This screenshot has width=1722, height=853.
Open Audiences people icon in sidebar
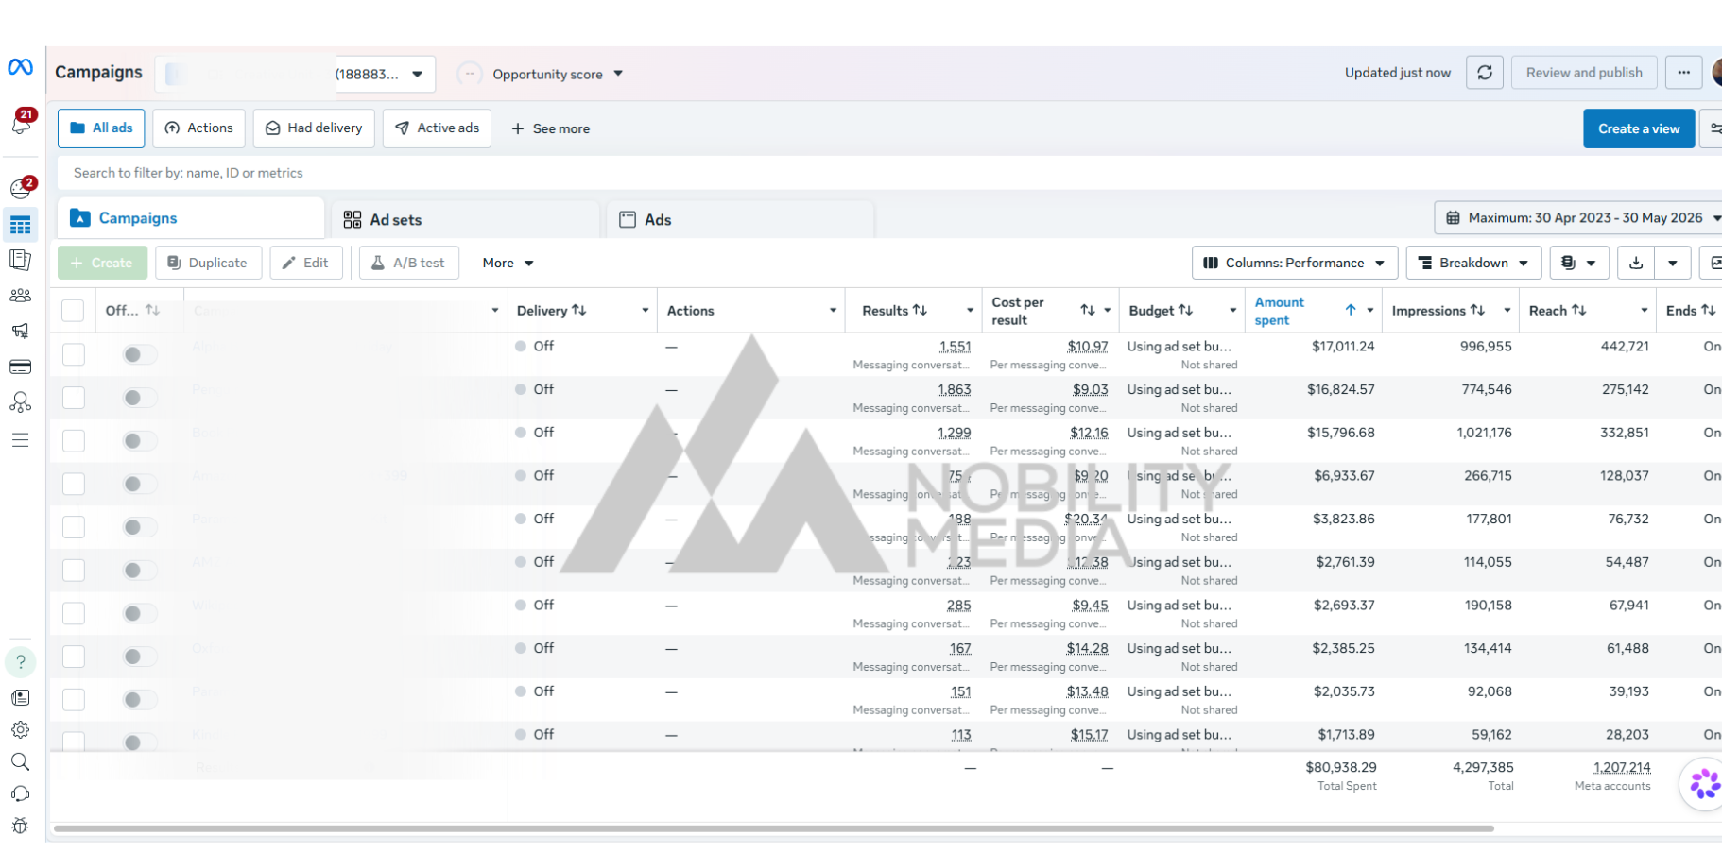(20, 296)
